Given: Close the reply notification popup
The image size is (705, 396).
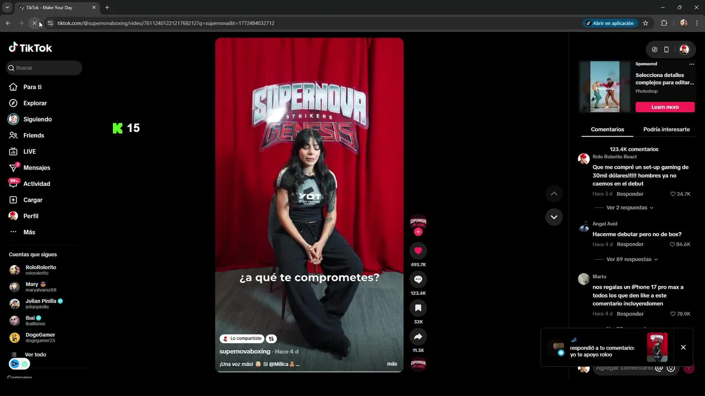Looking at the screenshot, I should coord(683,348).
